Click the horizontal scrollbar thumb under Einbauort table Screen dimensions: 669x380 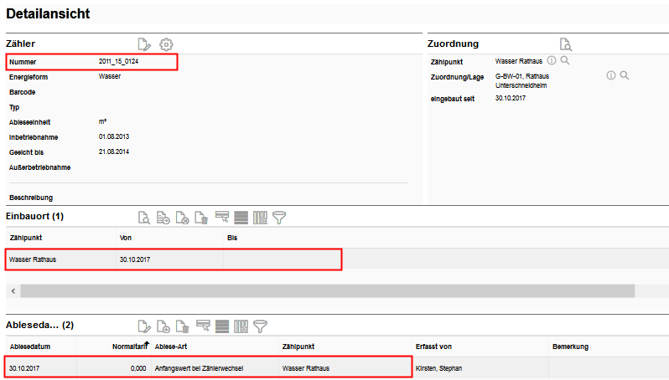point(328,291)
